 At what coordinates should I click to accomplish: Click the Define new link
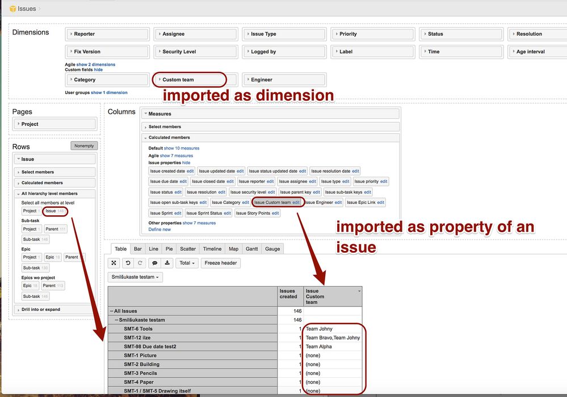tap(159, 229)
